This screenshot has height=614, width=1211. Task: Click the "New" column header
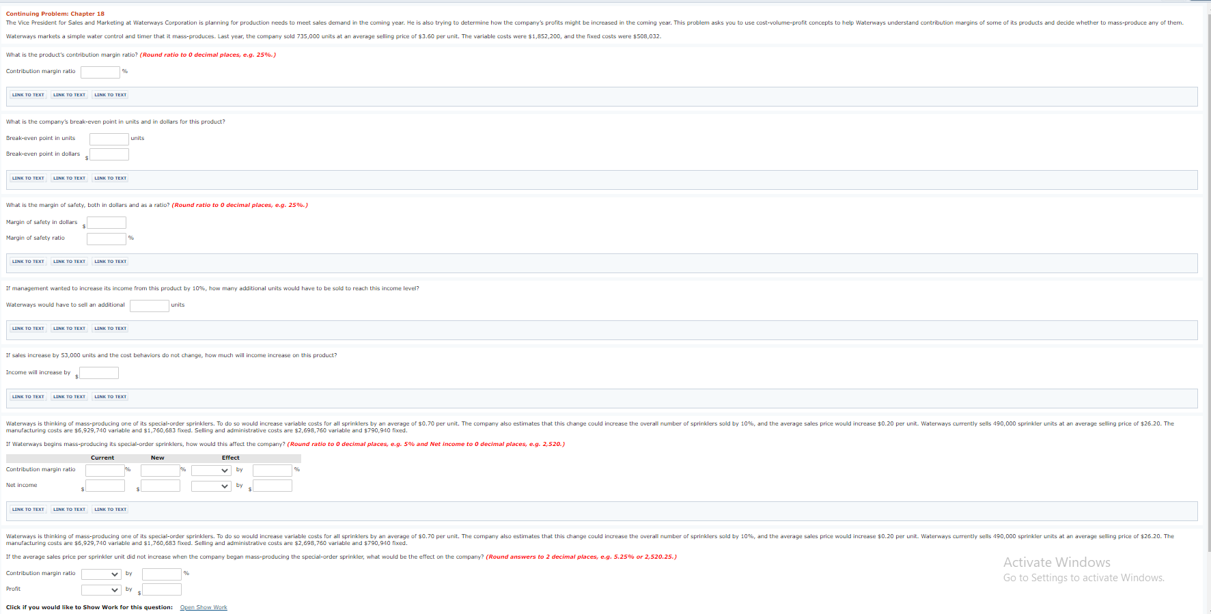coord(158,458)
